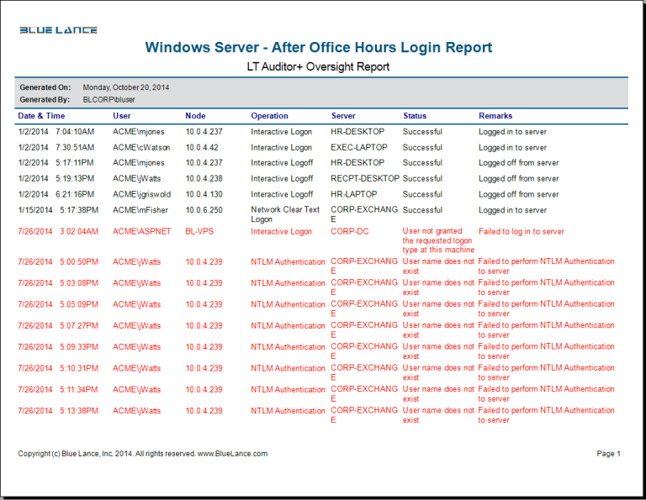Click the Page 1 indicator
The height and width of the screenshot is (500, 646).
pyautogui.click(x=608, y=454)
